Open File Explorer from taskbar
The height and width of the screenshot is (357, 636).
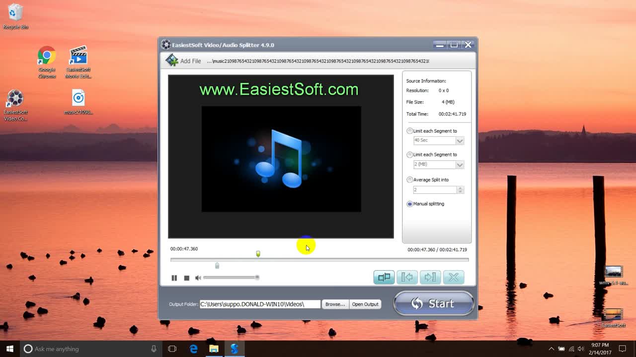(214, 349)
